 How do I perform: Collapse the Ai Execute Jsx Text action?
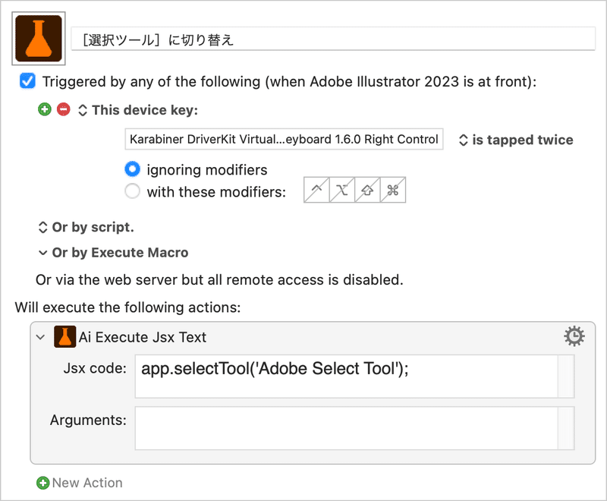pos(41,337)
